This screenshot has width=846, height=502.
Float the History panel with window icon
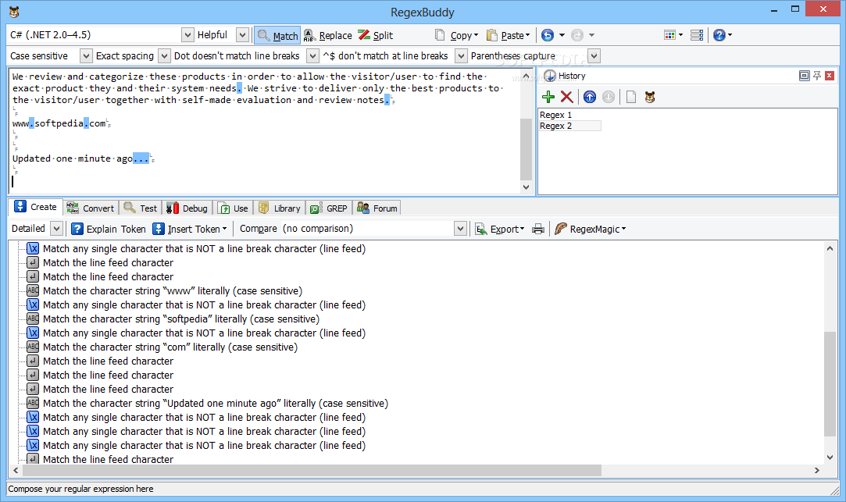[804, 76]
